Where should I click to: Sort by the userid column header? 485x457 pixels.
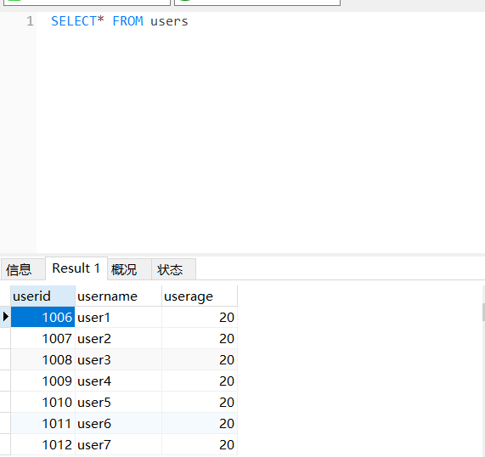point(42,296)
